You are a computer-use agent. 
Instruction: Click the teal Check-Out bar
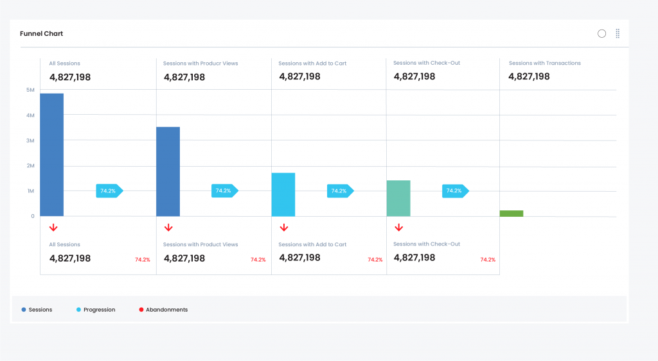tap(398, 198)
